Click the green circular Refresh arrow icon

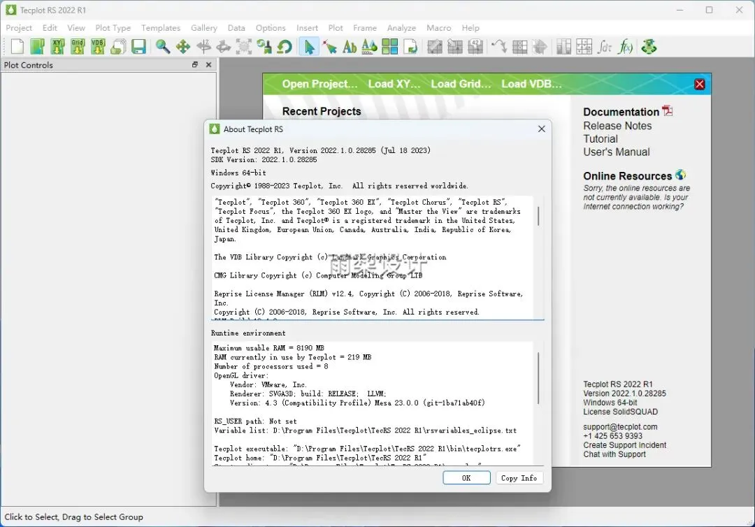coord(285,47)
